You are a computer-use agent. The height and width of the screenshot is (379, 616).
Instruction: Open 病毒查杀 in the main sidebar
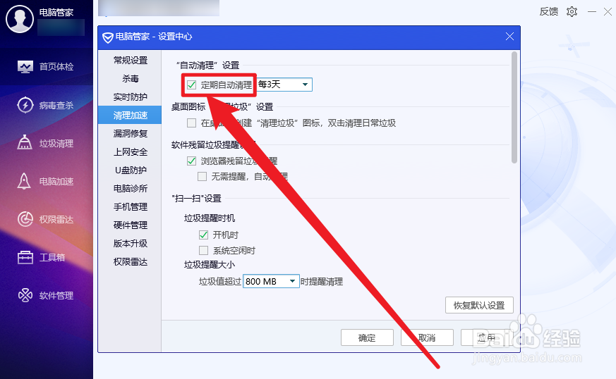46,105
